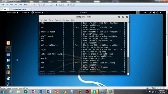This screenshot has height=94, width=168.
Task: Click the console view toolbar icon
Action: pyautogui.click(x=73, y=5)
